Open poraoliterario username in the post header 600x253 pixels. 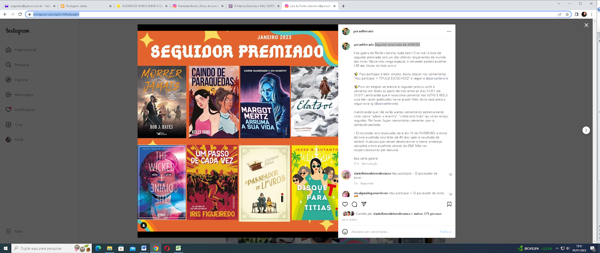coord(363,31)
